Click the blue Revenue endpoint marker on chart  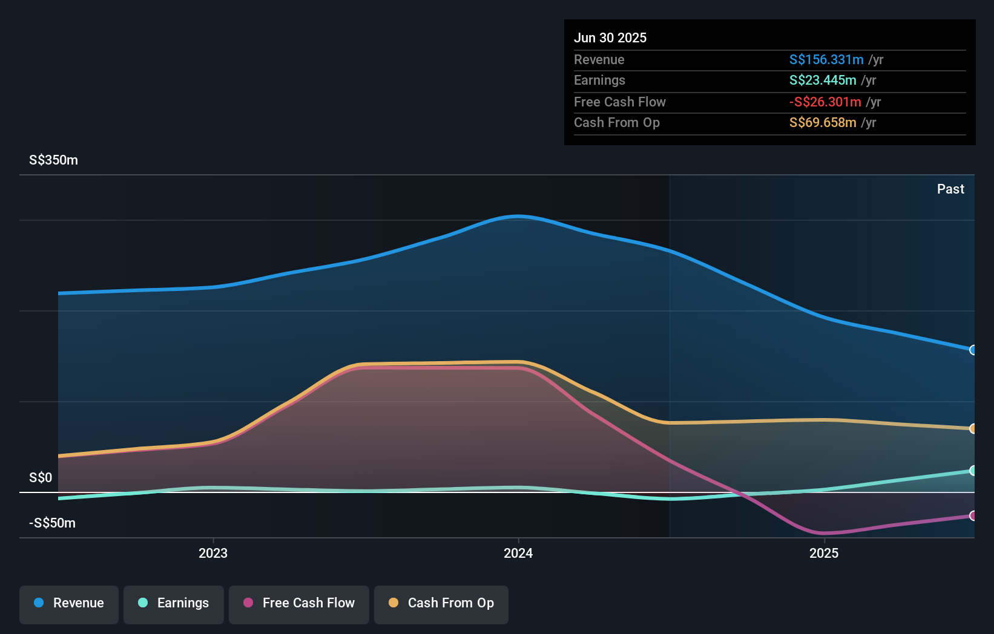[x=973, y=350]
